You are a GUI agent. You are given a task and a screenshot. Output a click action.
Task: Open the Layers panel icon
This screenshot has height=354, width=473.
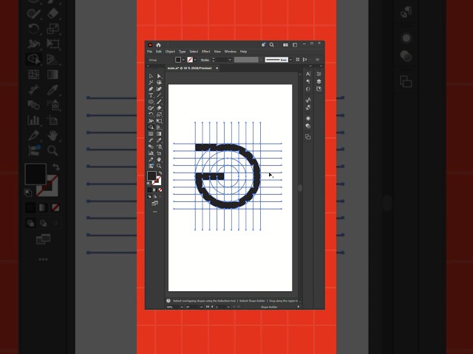(x=319, y=82)
